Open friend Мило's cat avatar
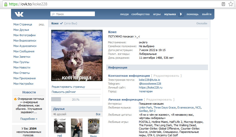Image resolution: width=236 pixels, height=137 pixels. [94, 126]
